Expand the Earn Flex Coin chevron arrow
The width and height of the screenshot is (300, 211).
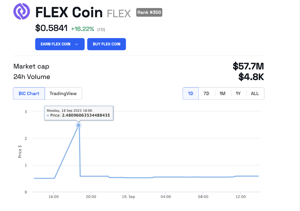(77, 44)
